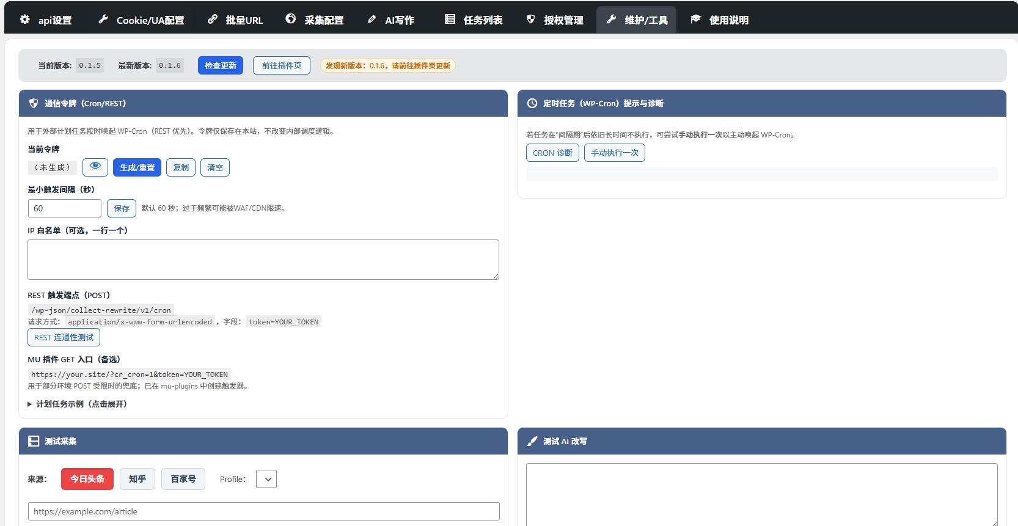Toggle token visibility with the eye button
The image size is (1018, 526).
[95, 167]
